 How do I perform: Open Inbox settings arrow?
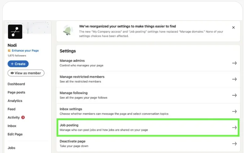(234, 111)
